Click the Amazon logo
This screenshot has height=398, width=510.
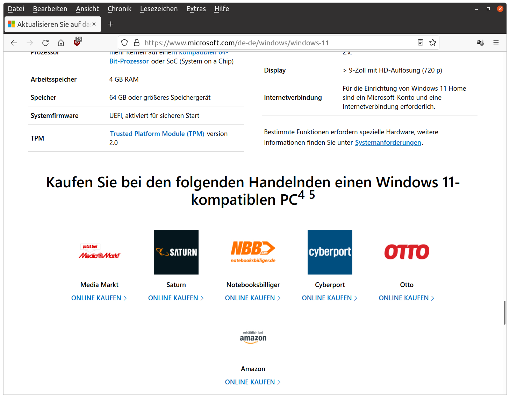(253, 337)
